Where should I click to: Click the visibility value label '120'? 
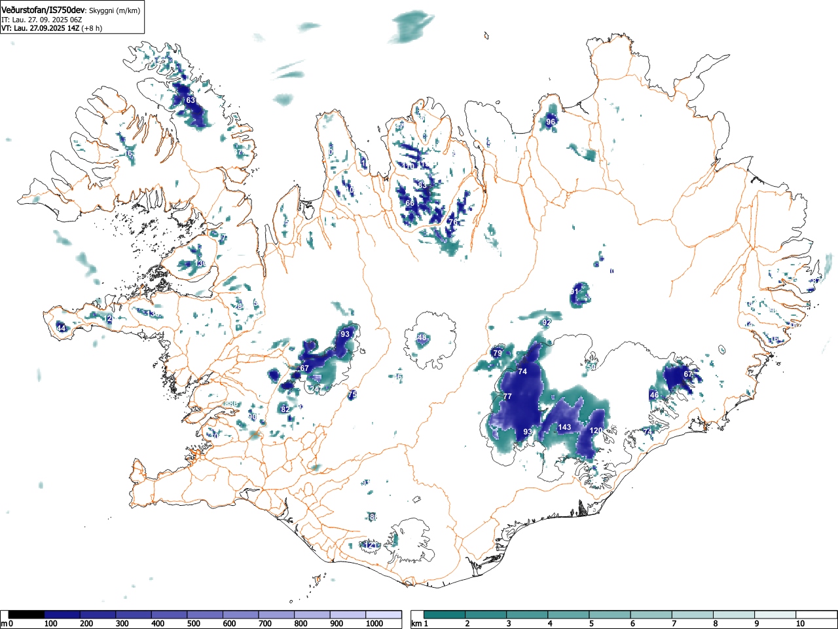[x=596, y=430]
